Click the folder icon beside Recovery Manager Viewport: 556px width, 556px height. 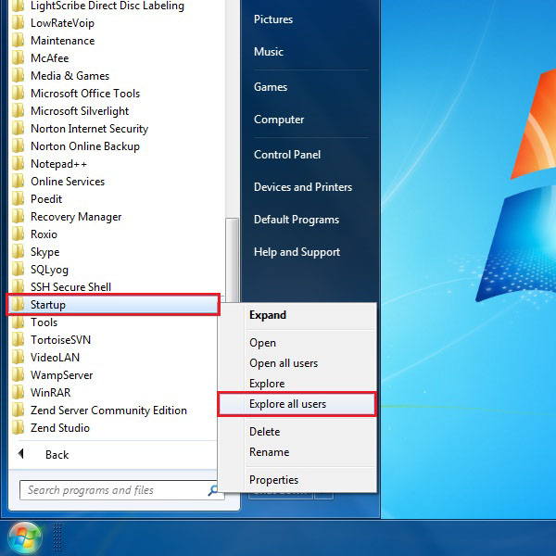pos(18,217)
